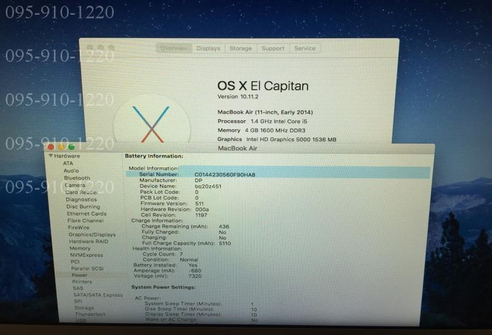Image resolution: width=492 pixels, height=335 pixels.
Task: Click the Amperage -680 row
Action: point(167,270)
